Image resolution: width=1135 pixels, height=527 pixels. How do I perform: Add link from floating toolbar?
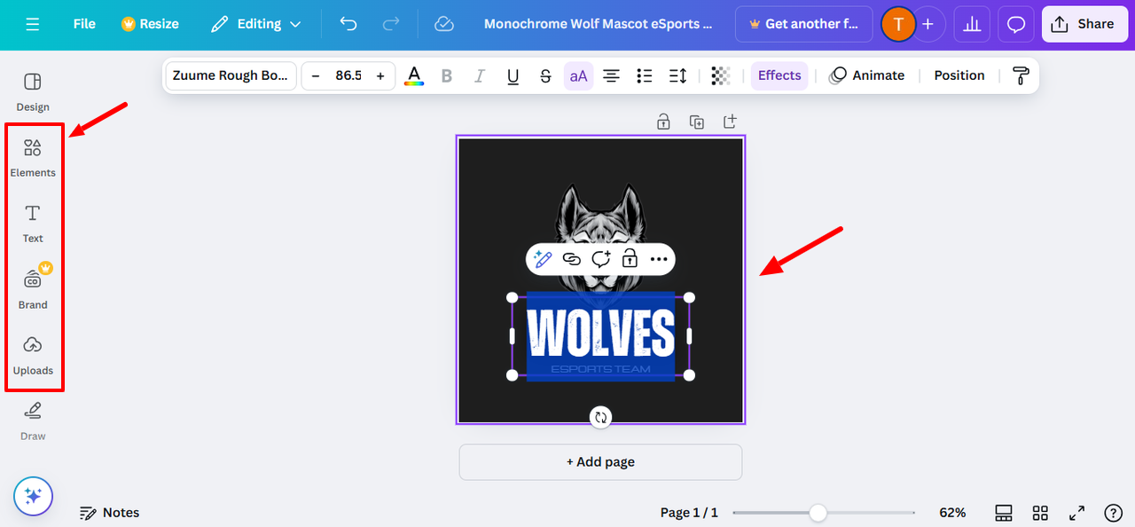pos(572,259)
